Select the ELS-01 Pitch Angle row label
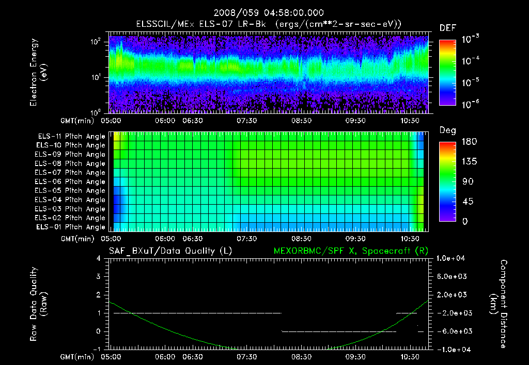 point(71,227)
